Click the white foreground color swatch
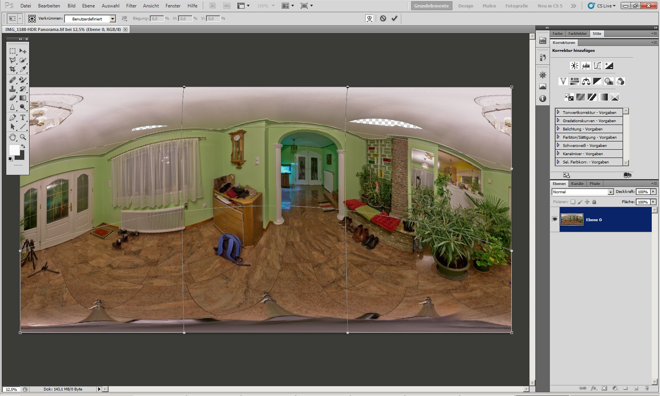This screenshot has height=396, width=660. tap(14, 150)
